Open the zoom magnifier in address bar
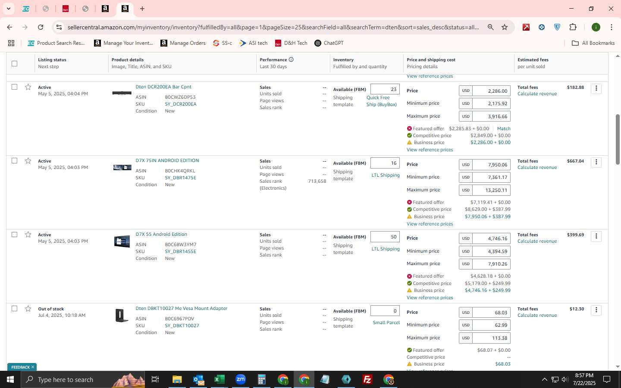The width and height of the screenshot is (621, 388). click(490, 27)
